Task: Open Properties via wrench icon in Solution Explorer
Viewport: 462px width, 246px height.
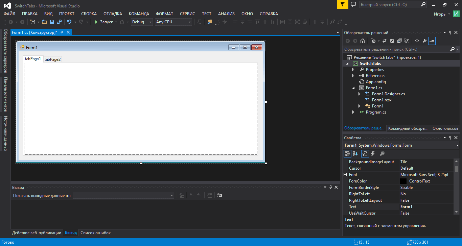Action: point(424,41)
